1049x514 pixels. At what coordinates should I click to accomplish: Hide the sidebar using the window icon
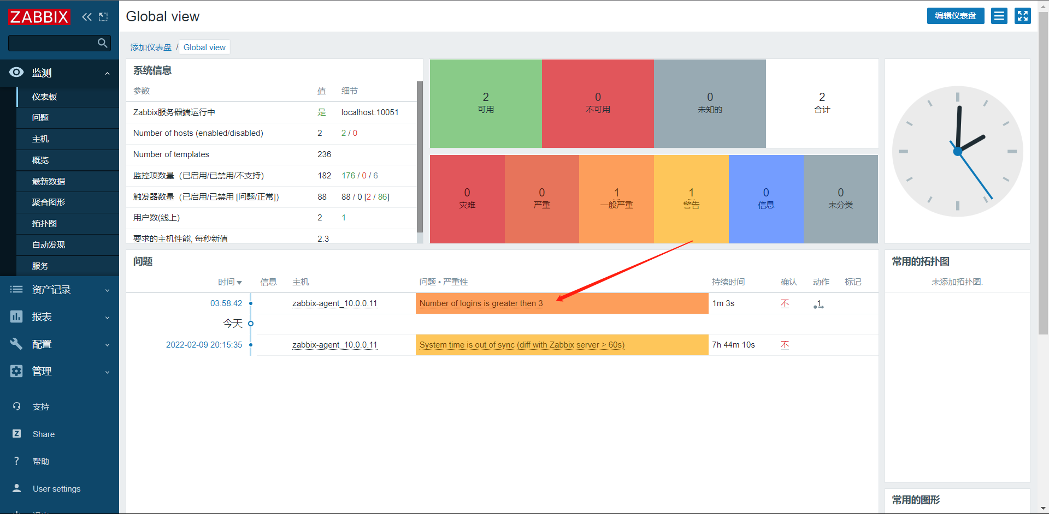[x=103, y=17]
